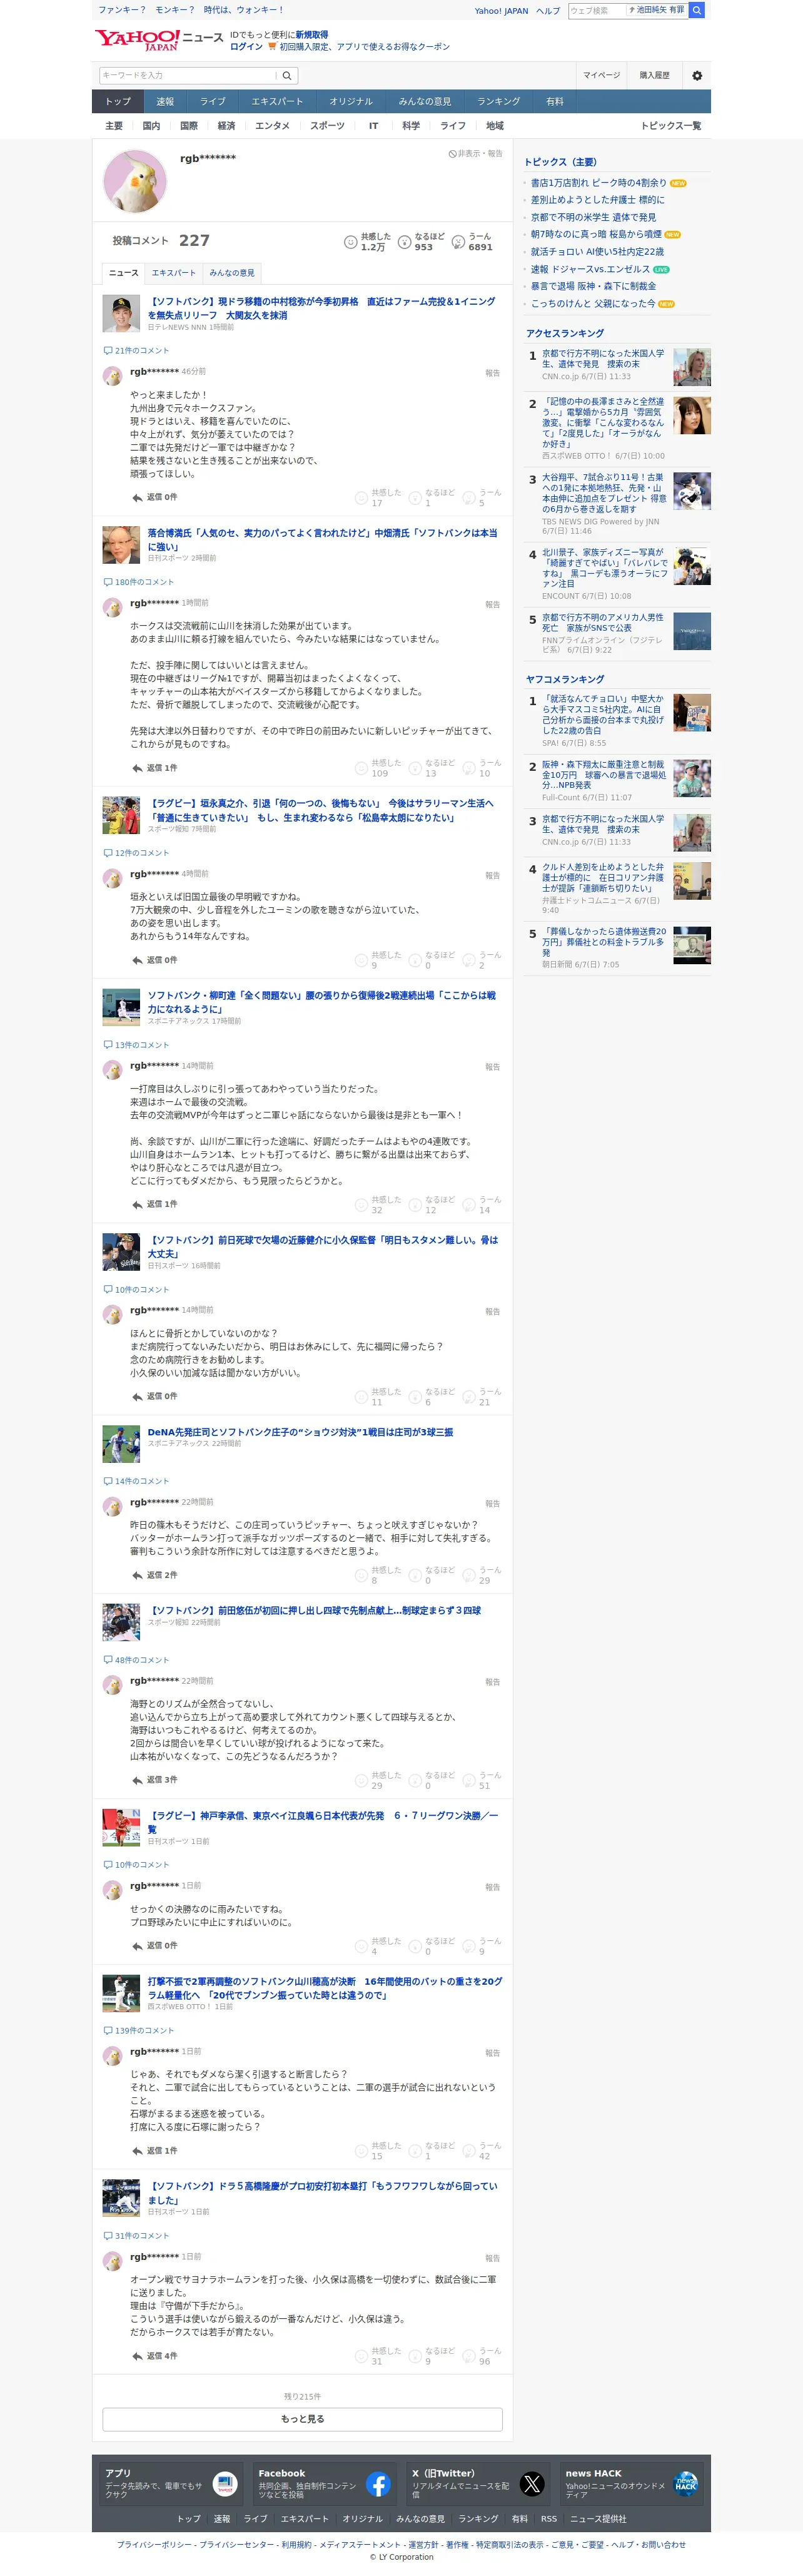Open the プライバシーポリシー footer link
803x2576 pixels.
[x=154, y=2544]
